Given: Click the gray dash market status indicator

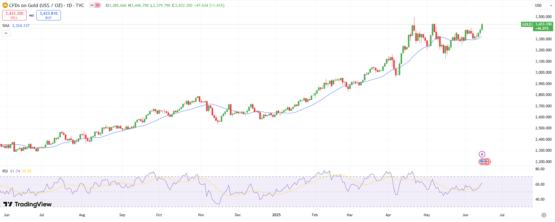Looking at the screenshot, I should 92,5.
